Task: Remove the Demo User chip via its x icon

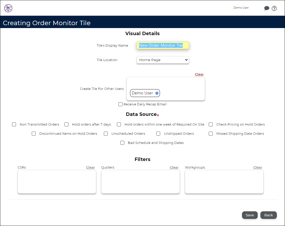Action: [x=157, y=93]
